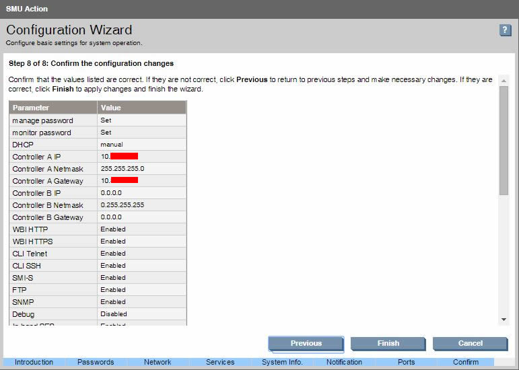Click the scrollbar down arrow

[x=504, y=319]
